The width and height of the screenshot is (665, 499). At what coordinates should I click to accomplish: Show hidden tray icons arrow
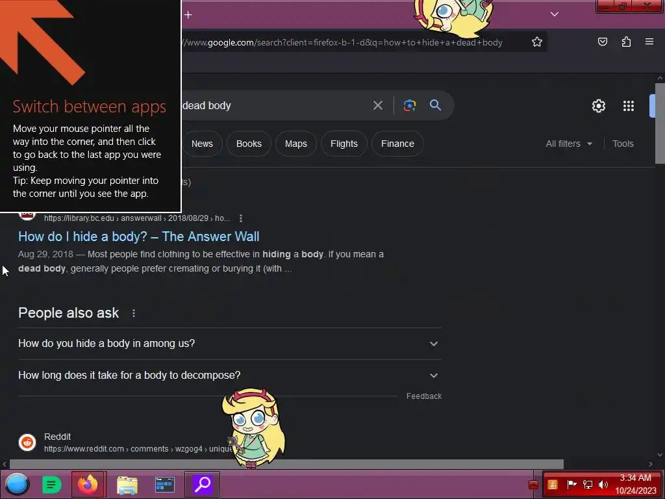point(533,485)
